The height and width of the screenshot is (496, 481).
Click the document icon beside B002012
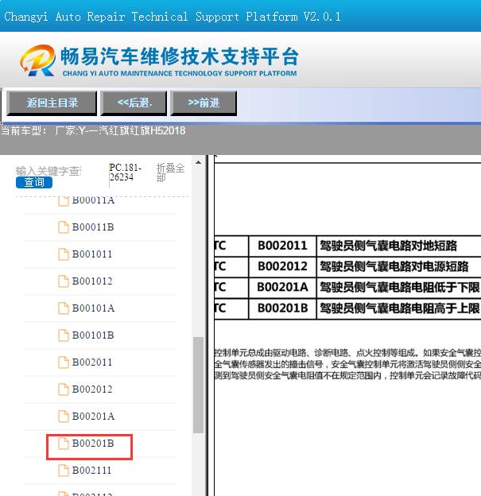pyautogui.click(x=64, y=389)
